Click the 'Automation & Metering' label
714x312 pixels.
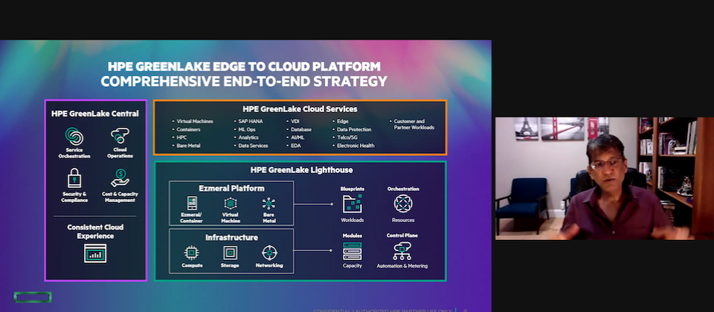(402, 266)
